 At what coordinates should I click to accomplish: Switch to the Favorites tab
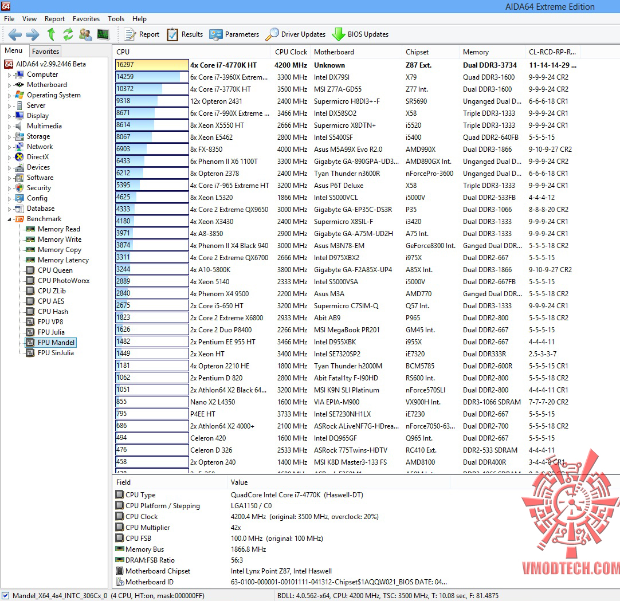click(x=45, y=51)
